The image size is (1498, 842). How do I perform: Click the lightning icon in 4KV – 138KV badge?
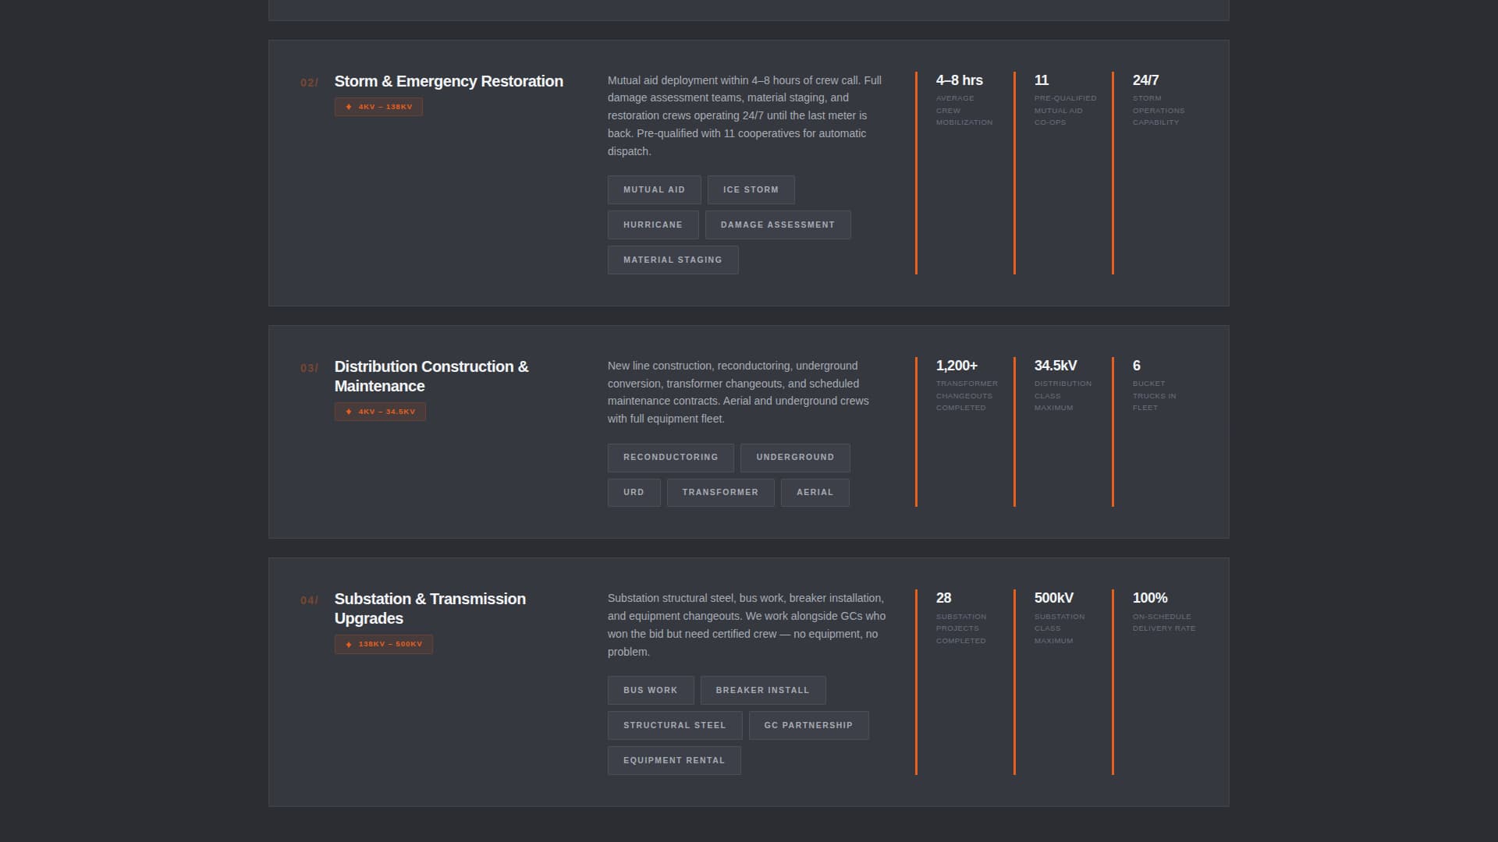(x=349, y=107)
